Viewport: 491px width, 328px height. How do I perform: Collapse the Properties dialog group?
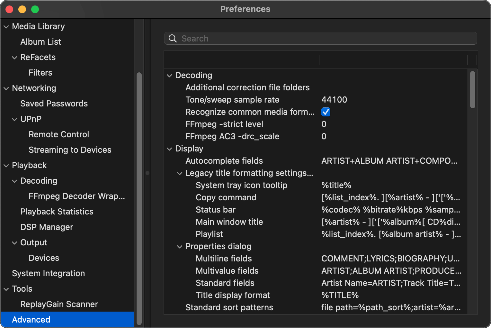180,247
